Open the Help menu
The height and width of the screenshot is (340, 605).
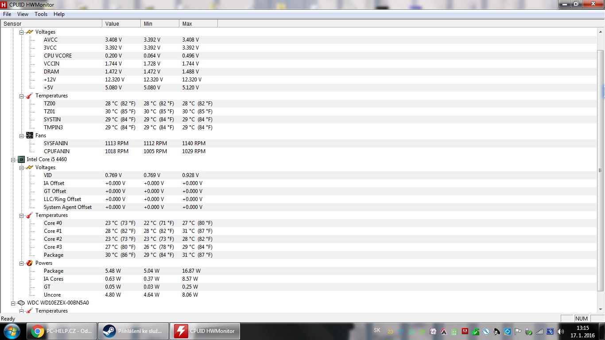point(59,14)
